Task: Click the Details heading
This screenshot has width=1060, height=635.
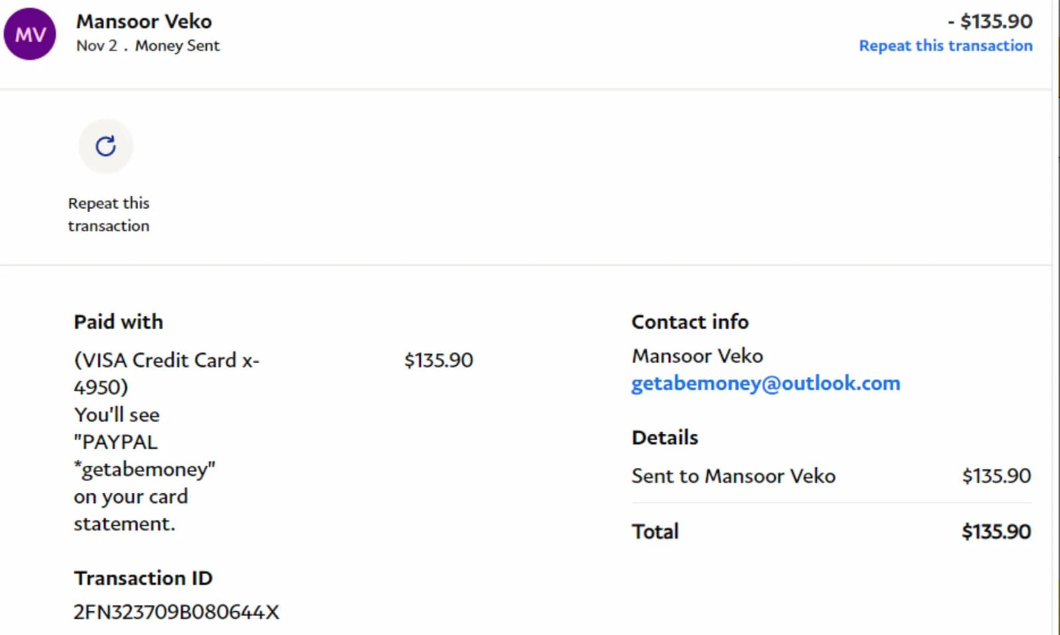Action: 664,437
